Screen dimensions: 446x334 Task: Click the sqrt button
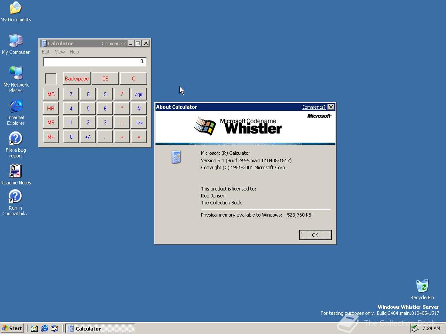139,94
